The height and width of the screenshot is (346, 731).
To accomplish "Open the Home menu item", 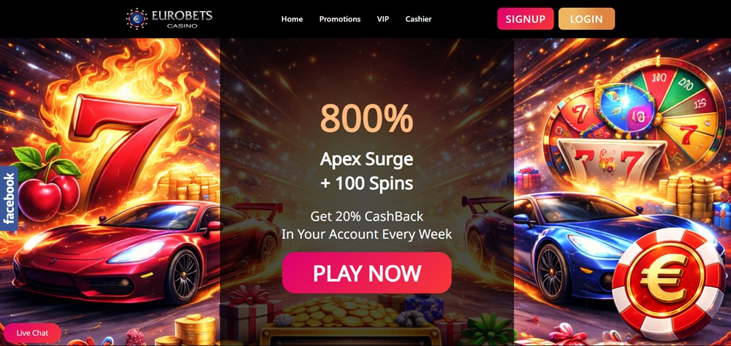I will point(292,19).
